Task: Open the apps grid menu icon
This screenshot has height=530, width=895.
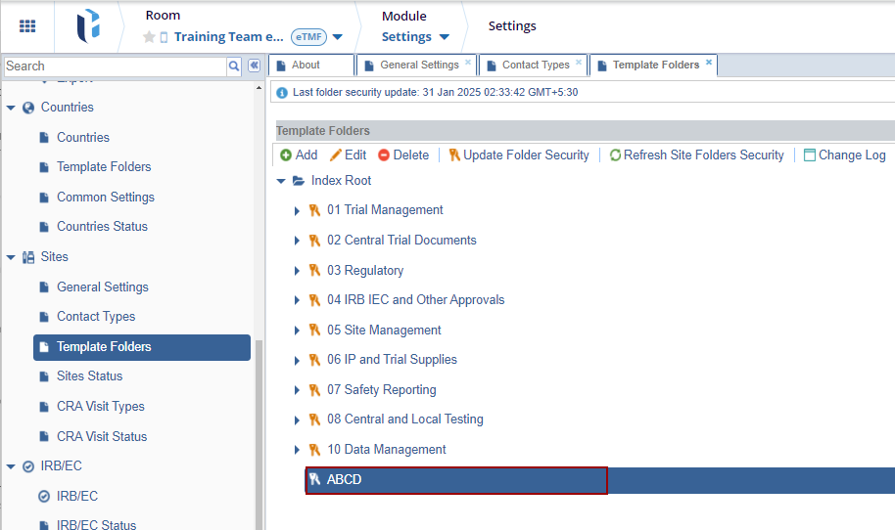Action: pyautogui.click(x=27, y=26)
